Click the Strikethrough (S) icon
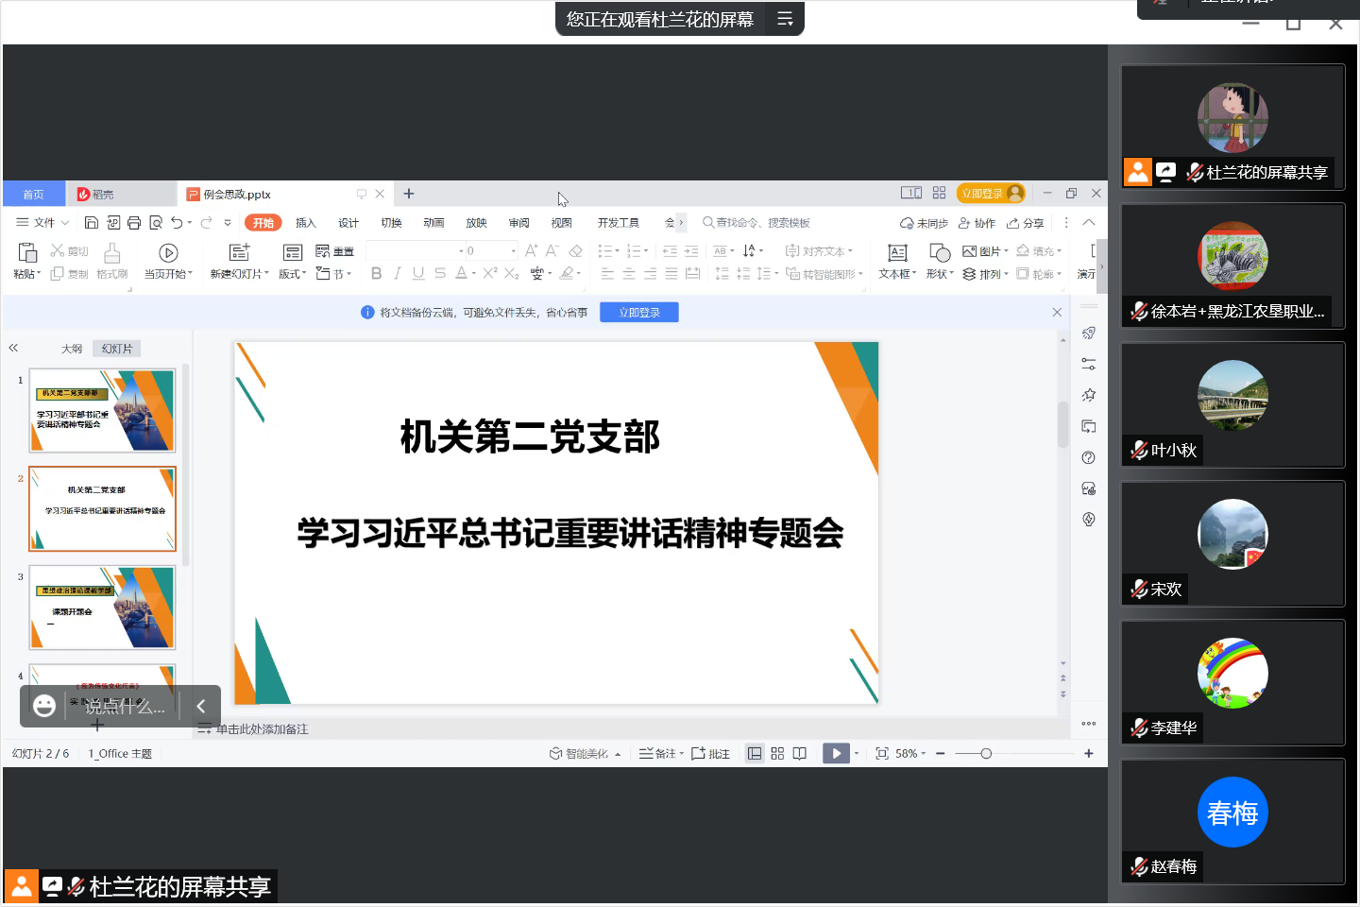 tap(440, 273)
